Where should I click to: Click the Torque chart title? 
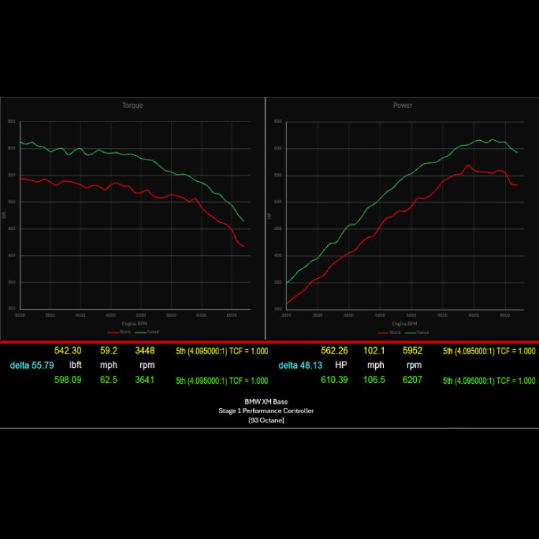coord(132,106)
